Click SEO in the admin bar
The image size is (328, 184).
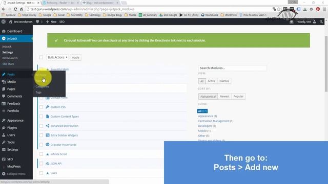pos(62,21)
